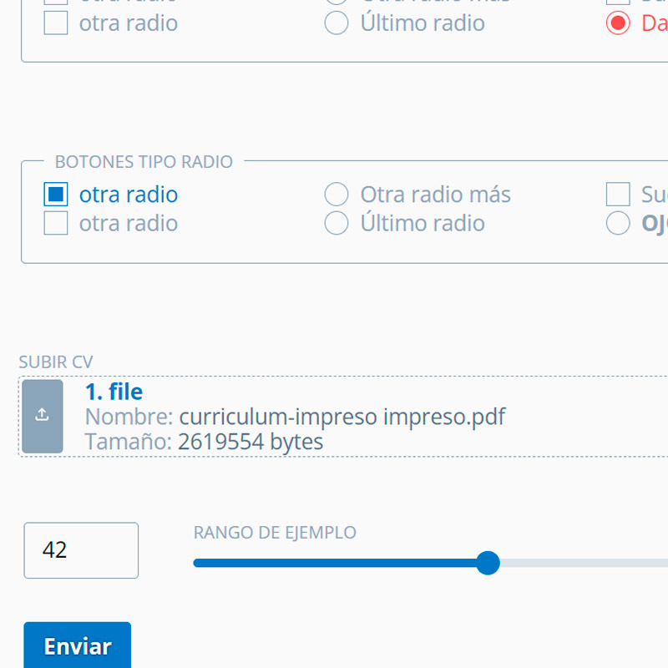The width and height of the screenshot is (668, 668).
Task: Check the unchecked "otra radio" box under BOTONES TIPO RADIO
Action: coord(56,223)
